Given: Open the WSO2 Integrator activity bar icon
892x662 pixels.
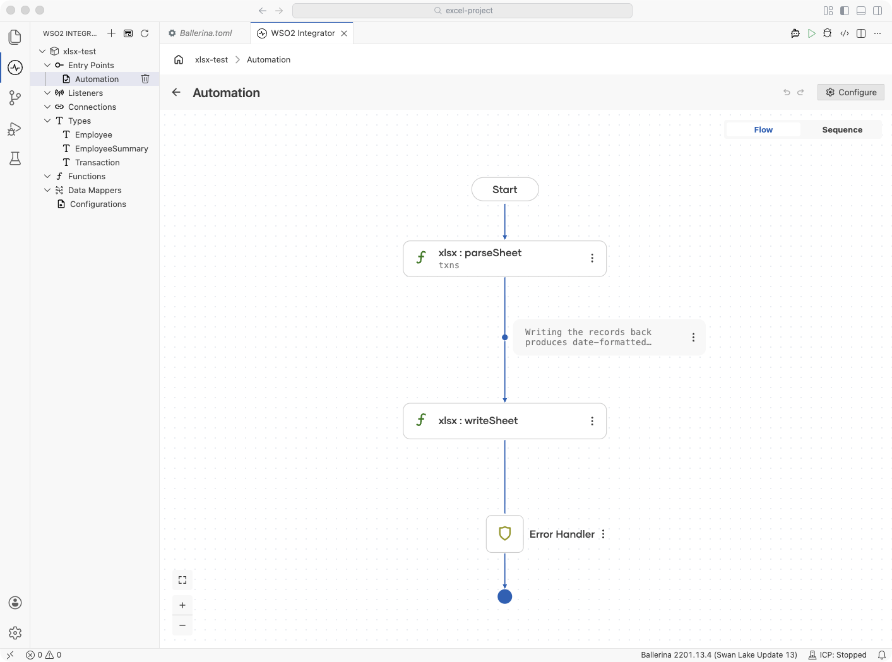Looking at the screenshot, I should point(15,68).
